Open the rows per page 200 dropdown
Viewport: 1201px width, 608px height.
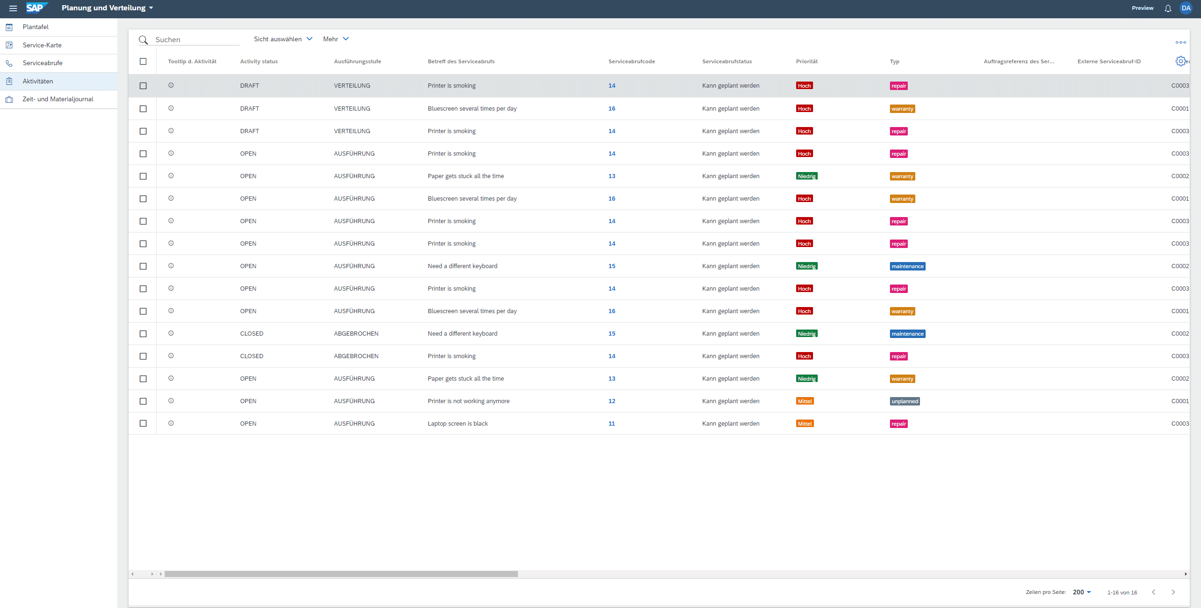click(x=1081, y=592)
